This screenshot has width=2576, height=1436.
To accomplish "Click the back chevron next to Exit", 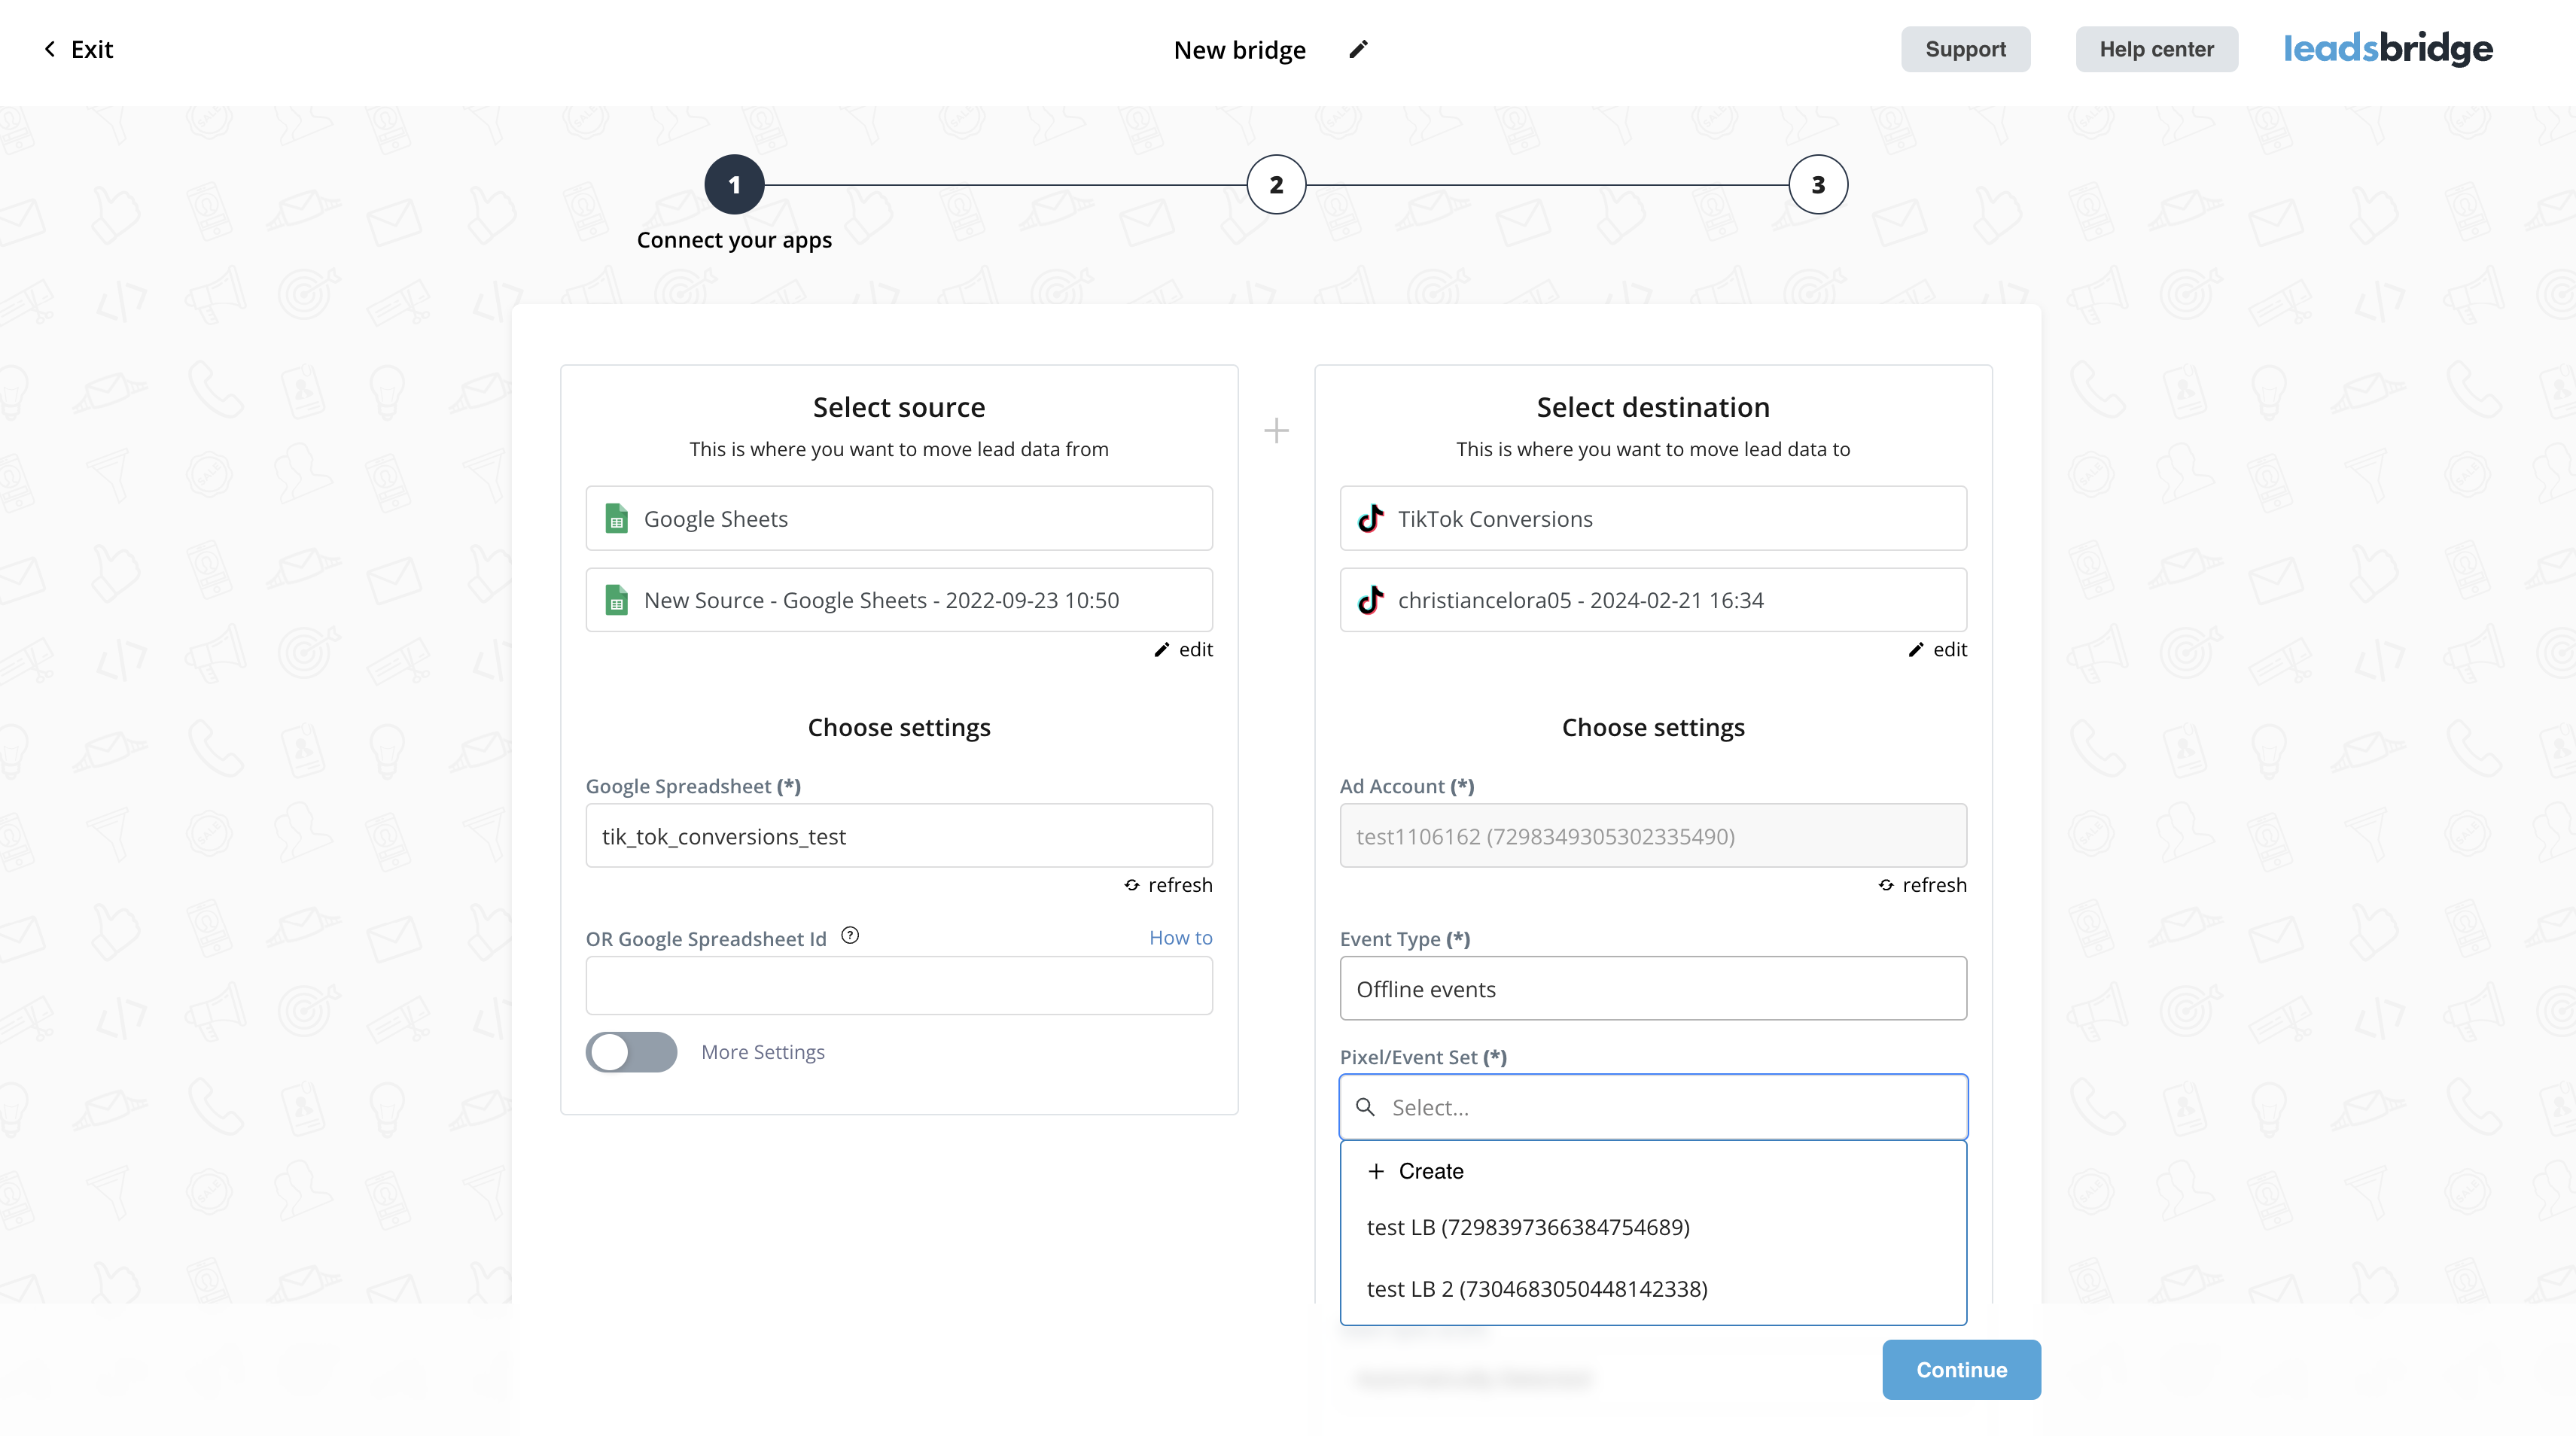I will tap(50, 49).
